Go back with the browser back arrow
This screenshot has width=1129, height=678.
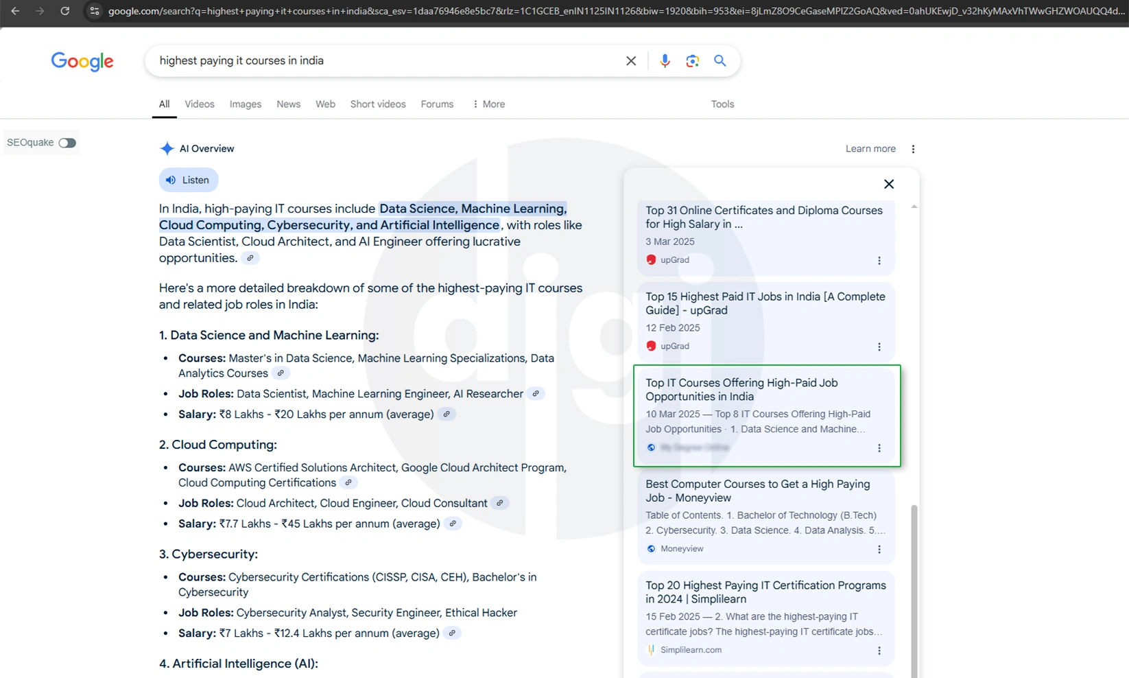coord(15,11)
